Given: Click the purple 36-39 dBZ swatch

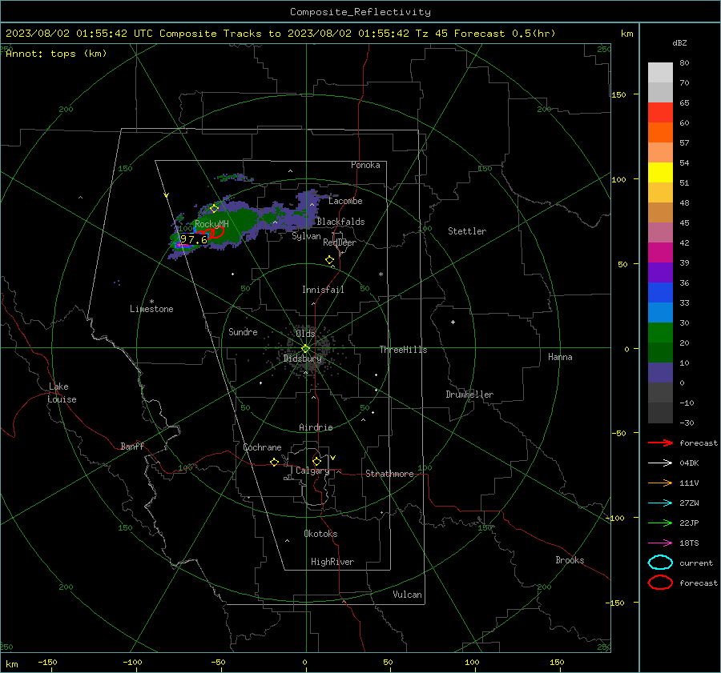Looking at the screenshot, I should point(660,273).
